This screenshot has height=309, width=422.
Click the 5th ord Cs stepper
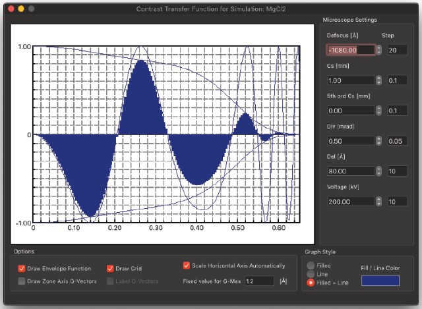(x=378, y=111)
